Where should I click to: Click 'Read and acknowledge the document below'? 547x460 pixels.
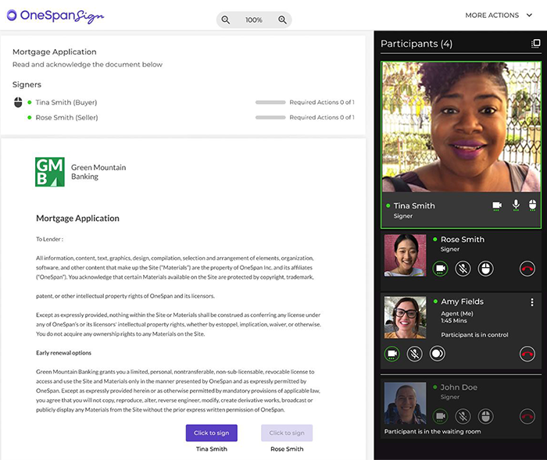point(88,65)
